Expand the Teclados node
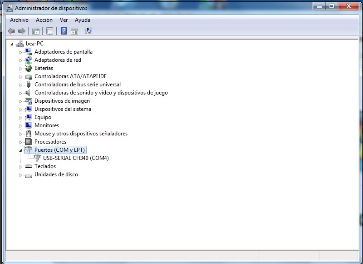This screenshot has width=363, height=264. pyautogui.click(x=20, y=166)
